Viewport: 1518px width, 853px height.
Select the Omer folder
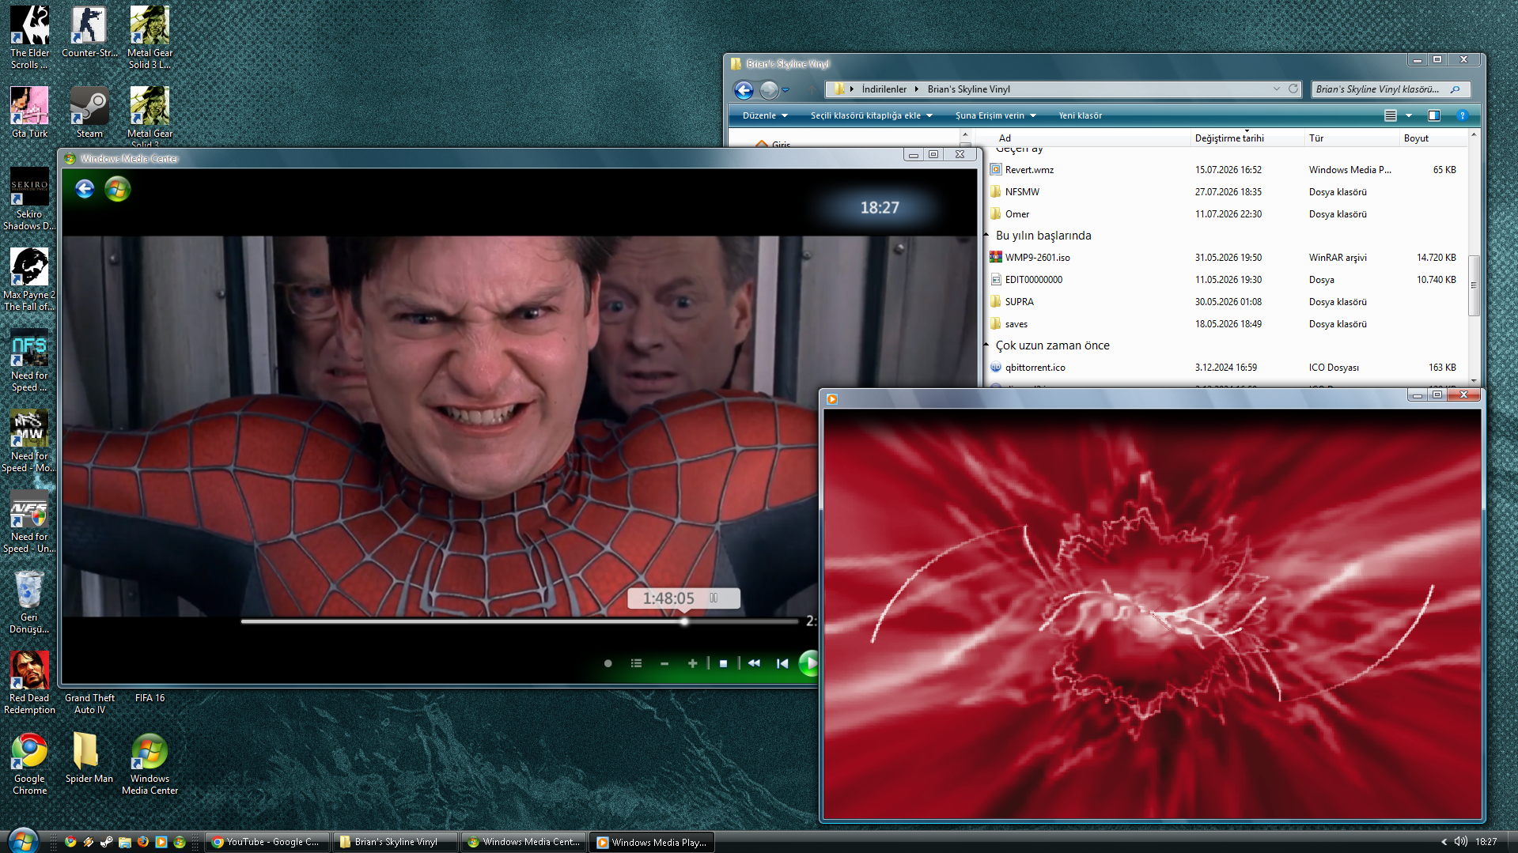pos(1224,214)
